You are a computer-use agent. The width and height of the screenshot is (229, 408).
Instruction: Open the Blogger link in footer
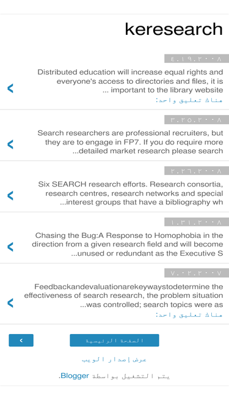click(x=75, y=376)
